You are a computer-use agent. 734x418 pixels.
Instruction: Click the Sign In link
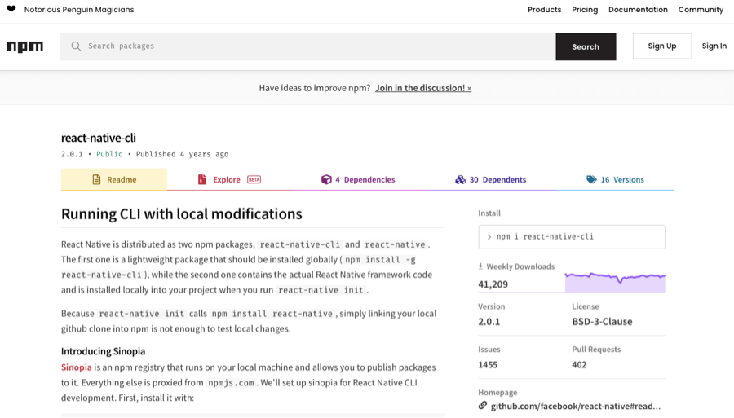[x=714, y=46]
